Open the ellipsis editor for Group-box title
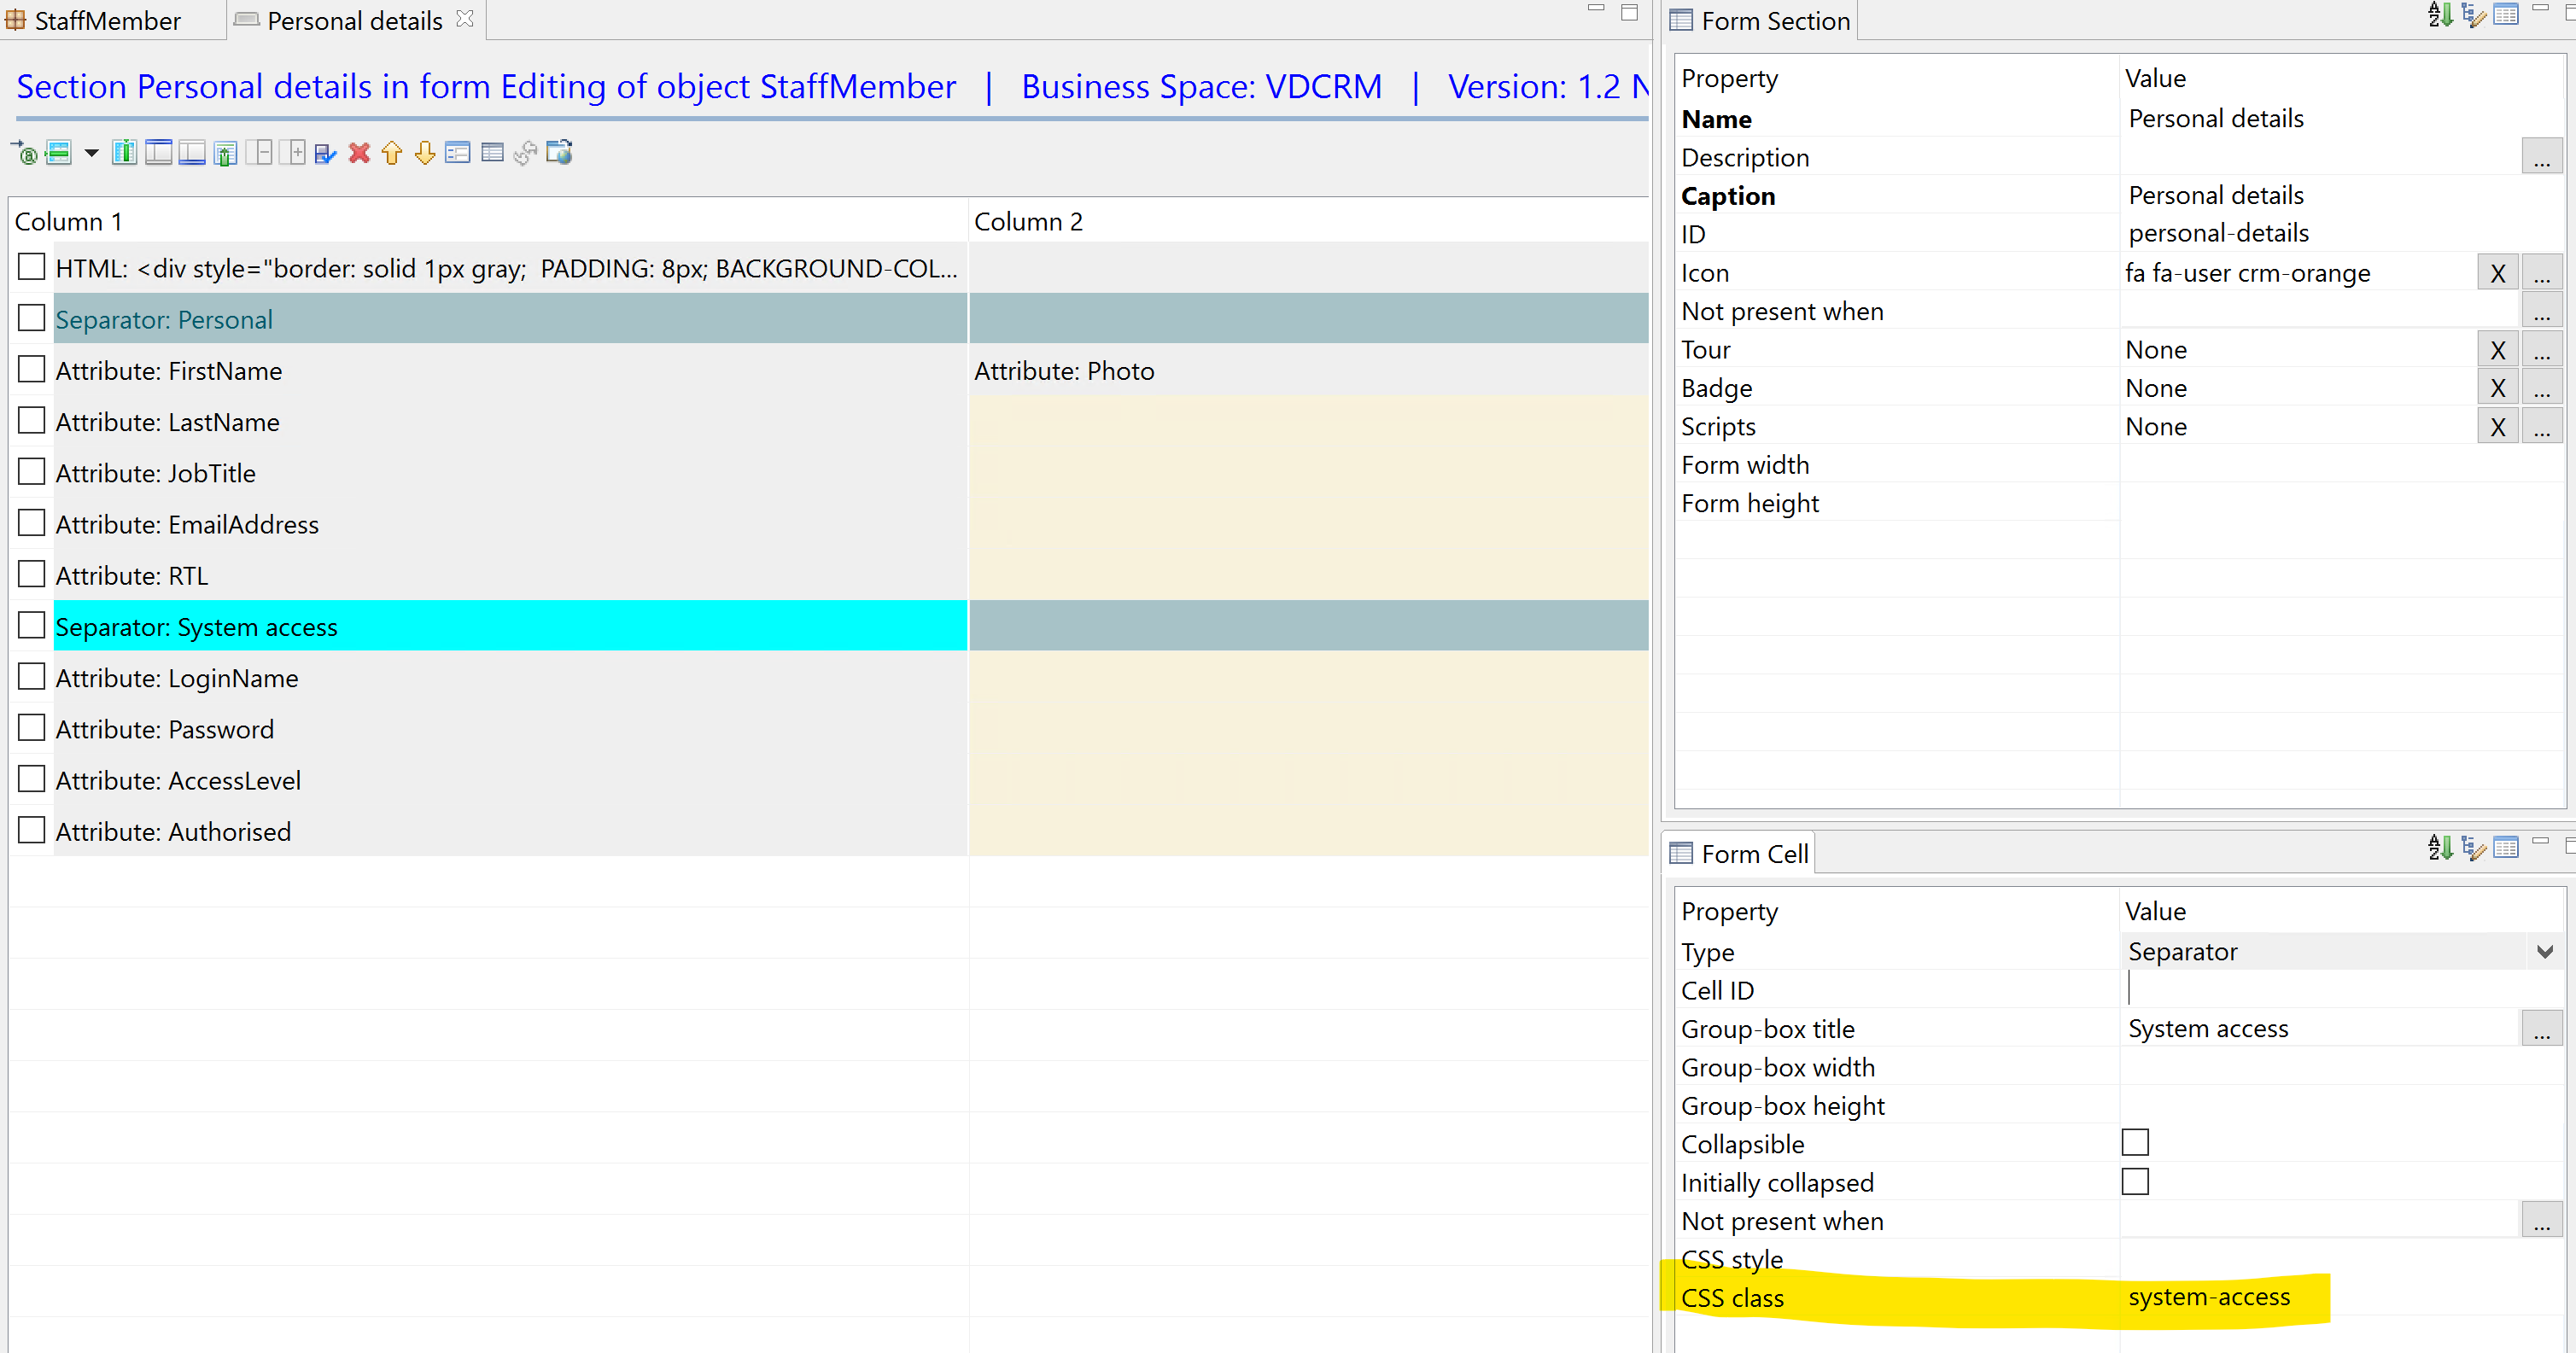Screen dimensions: 2576x1353 tap(2541, 1028)
